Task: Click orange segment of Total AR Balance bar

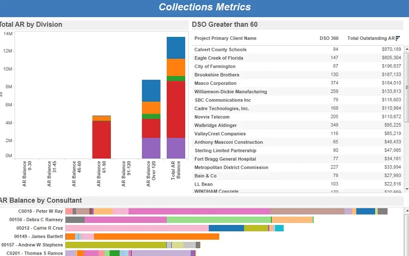Action: pyautogui.click(x=176, y=68)
